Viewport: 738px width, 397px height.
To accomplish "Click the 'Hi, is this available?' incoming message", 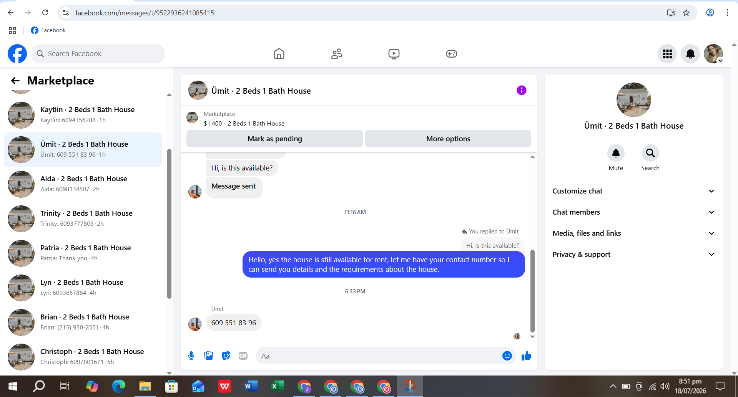I will (242, 168).
